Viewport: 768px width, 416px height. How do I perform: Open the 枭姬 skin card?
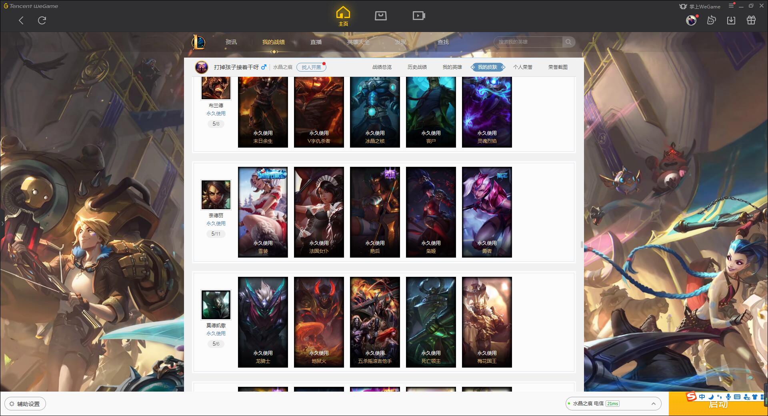[431, 212]
